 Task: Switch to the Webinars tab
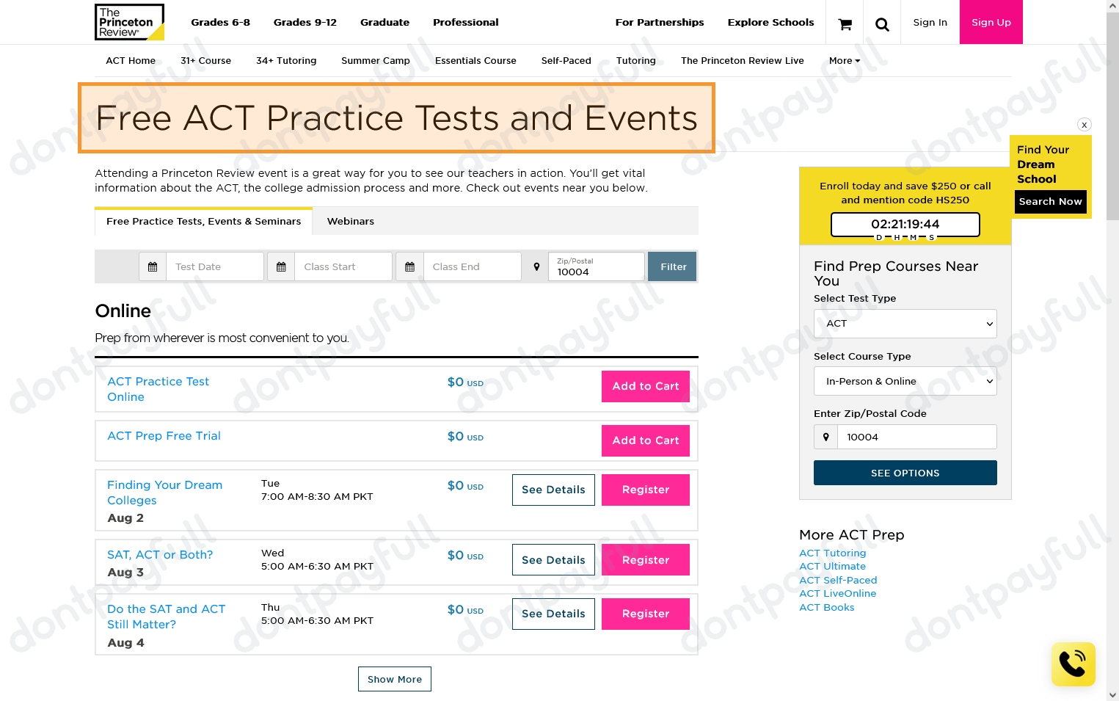point(351,221)
